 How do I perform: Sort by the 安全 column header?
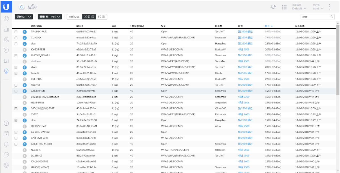(163, 26)
